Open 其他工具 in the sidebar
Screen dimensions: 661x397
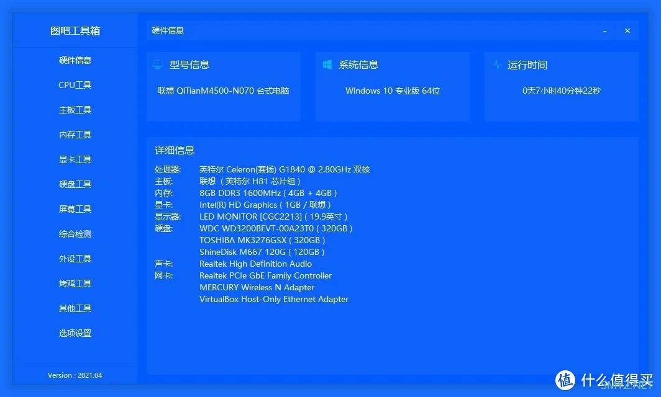(75, 308)
